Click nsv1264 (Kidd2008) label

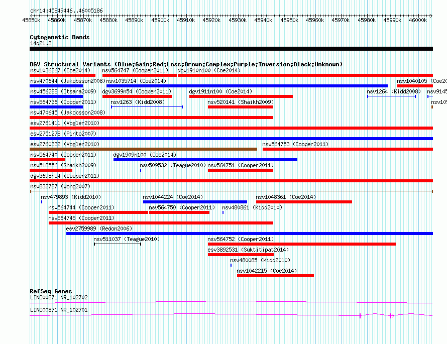coord(394,91)
